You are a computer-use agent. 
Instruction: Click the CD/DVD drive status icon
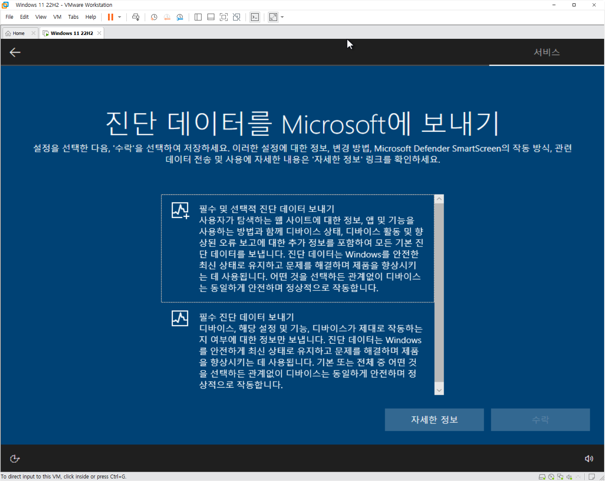coord(551,477)
